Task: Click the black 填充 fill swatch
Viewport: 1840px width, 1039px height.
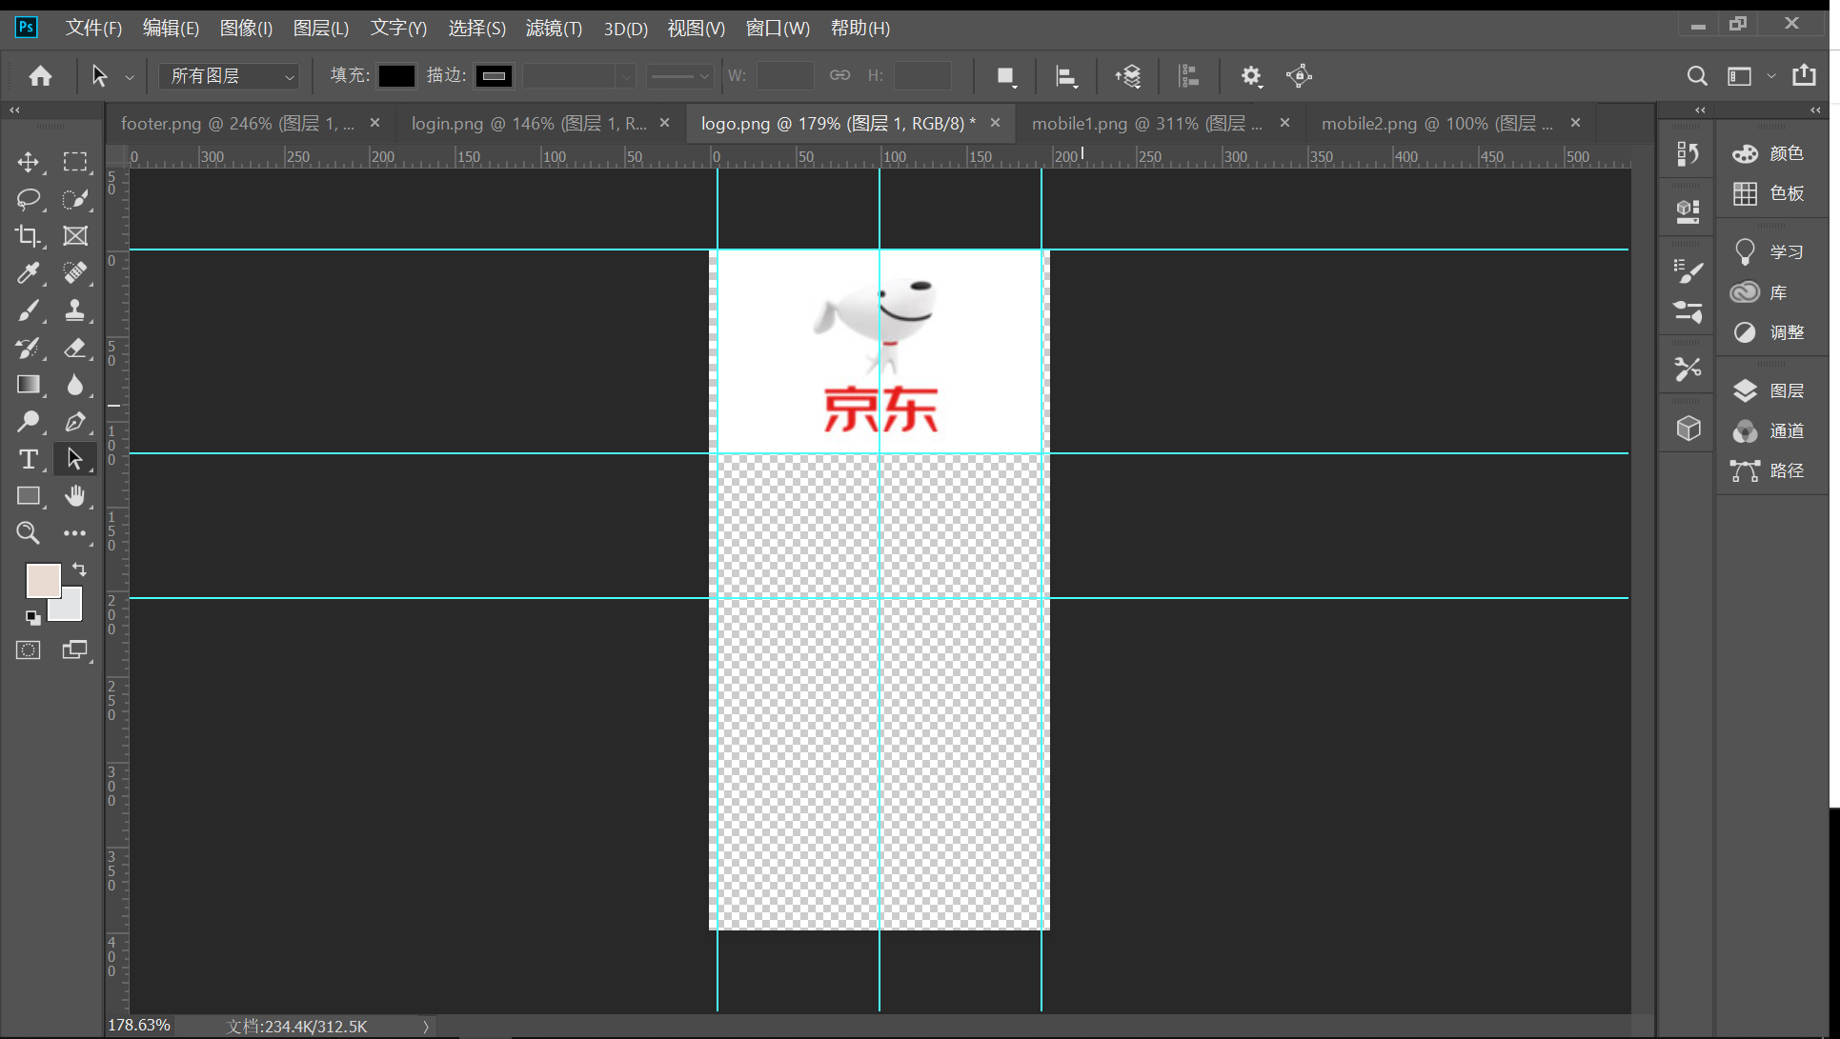Action: pos(396,76)
